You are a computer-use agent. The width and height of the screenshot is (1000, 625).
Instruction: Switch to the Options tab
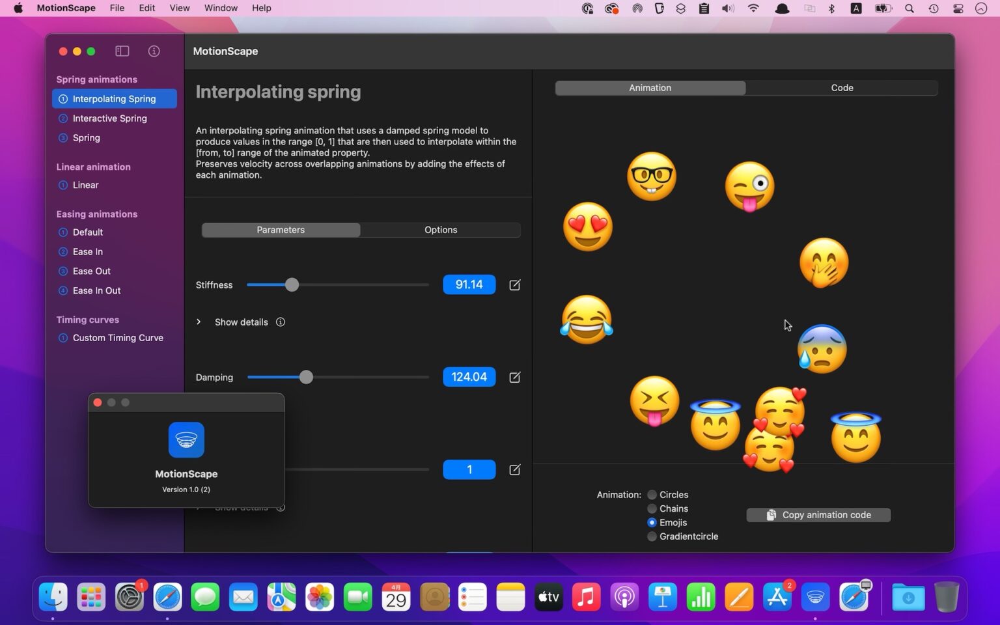point(441,230)
